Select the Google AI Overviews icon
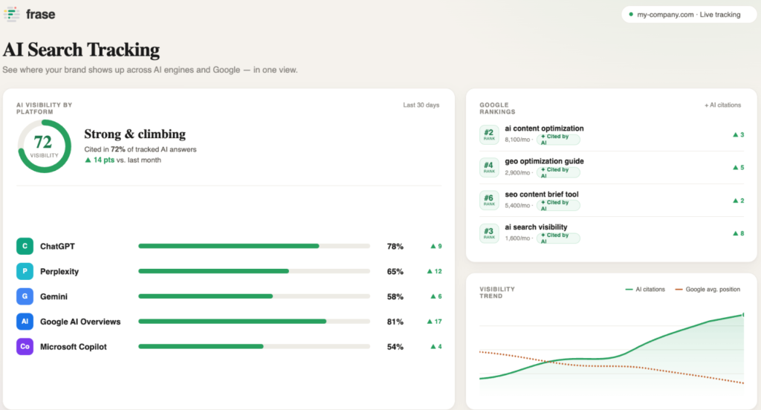761x410 pixels. coord(25,321)
